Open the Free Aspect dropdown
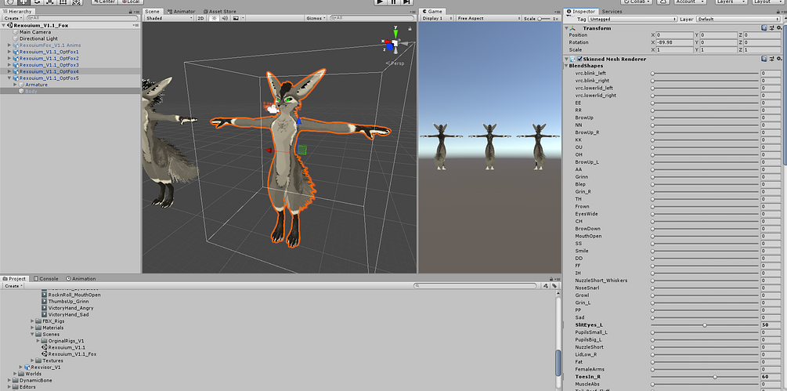The height and width of the screenshot is (391, 787). (488, 19)
